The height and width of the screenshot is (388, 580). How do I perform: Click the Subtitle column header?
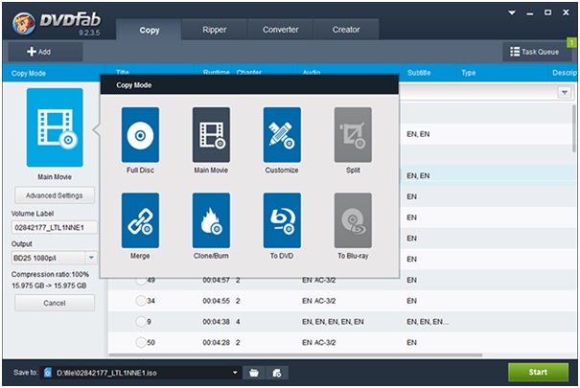[x=419, y=73]
